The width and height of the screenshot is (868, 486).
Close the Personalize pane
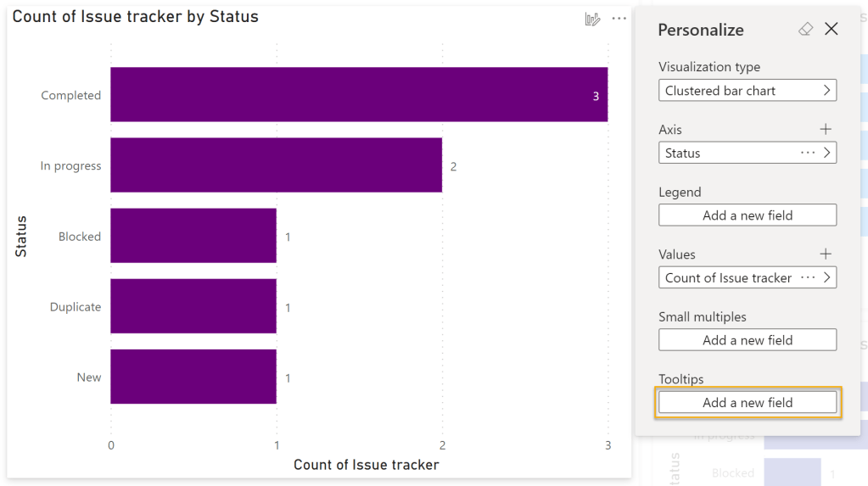coord(832,30)
